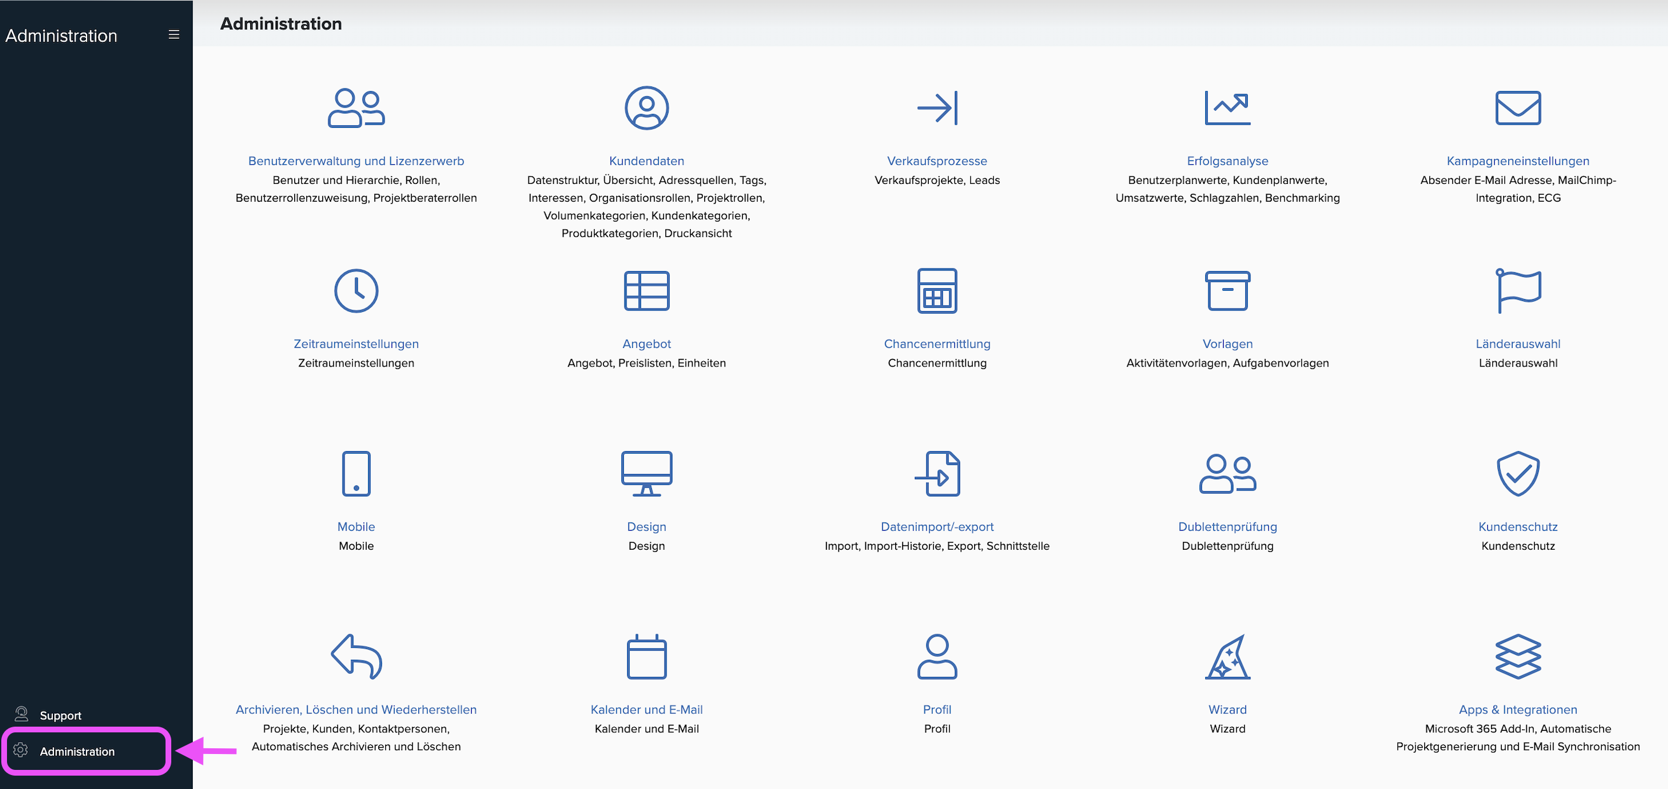
Task: Open the Kundendaten link
Action: (x=646, y=161)
